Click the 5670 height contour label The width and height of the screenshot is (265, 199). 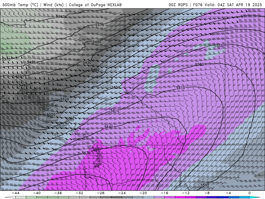coord(86,153)
